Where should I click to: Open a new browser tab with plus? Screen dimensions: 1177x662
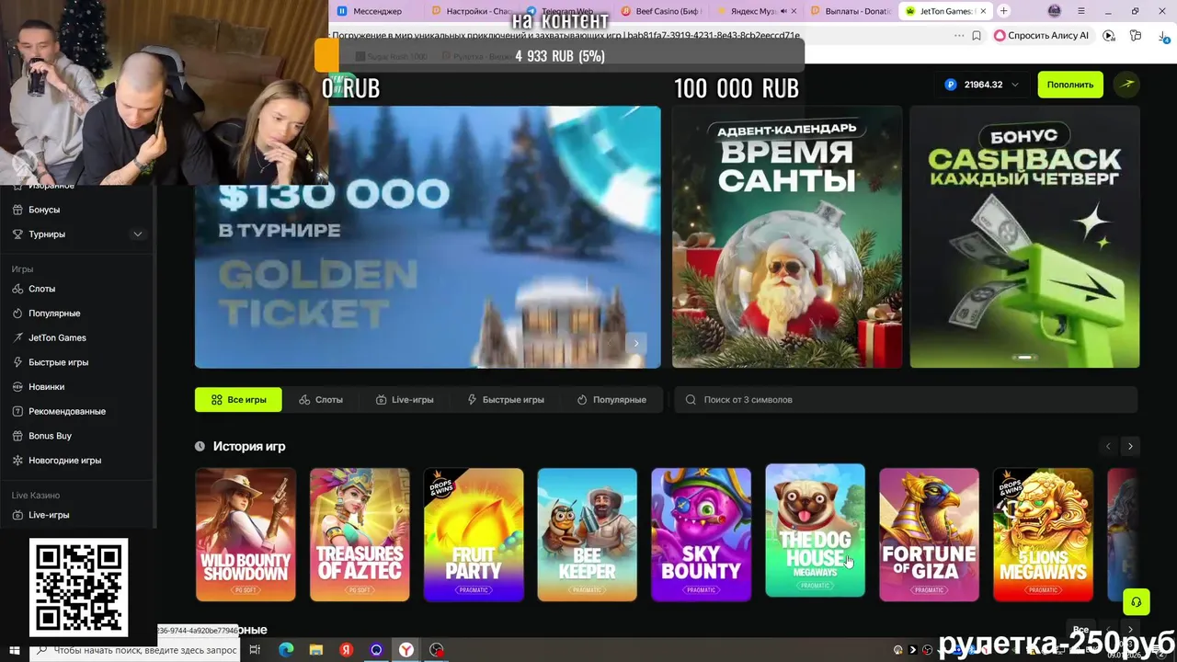click(x=1003, y=11)
